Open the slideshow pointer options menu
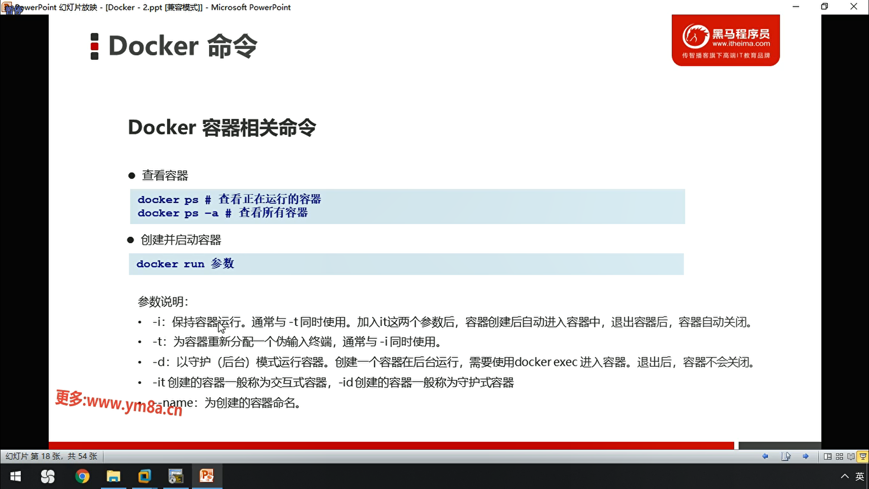 (786, 456)
